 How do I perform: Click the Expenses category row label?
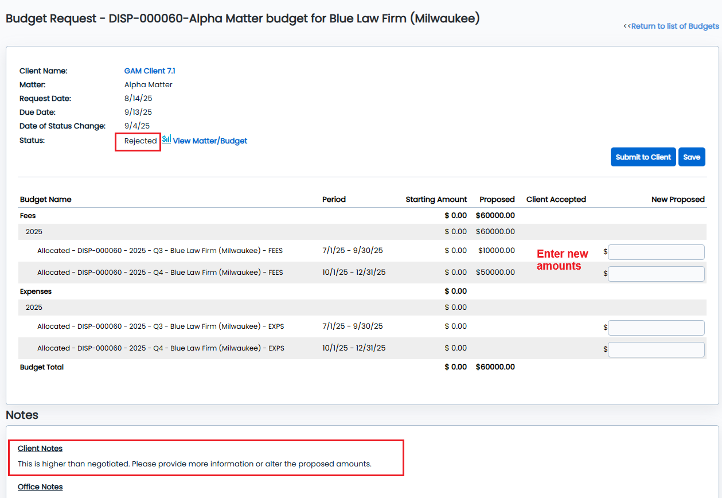click(36, 291)
